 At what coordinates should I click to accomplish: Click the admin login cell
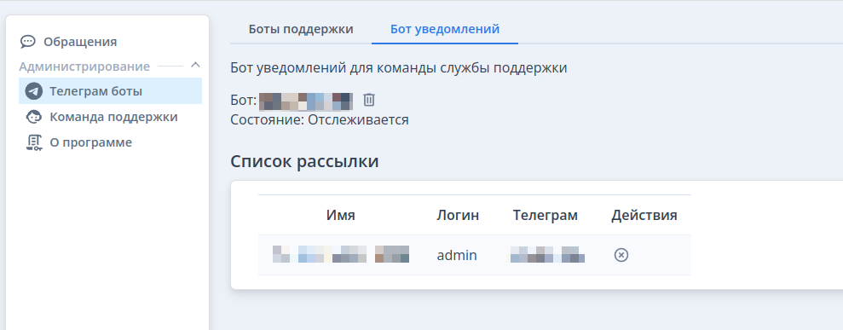tap(456, 255)
